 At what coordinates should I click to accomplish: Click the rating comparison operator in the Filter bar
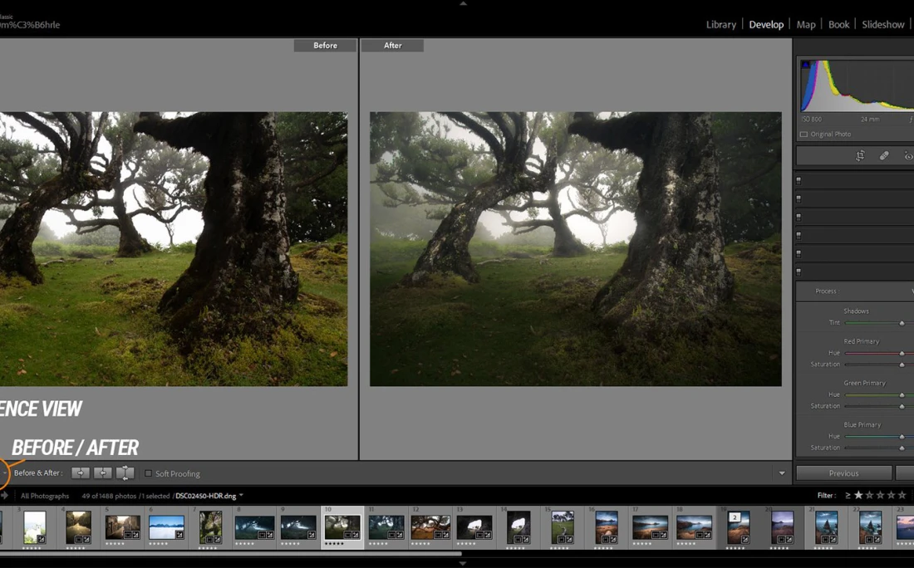pos(848,496)
